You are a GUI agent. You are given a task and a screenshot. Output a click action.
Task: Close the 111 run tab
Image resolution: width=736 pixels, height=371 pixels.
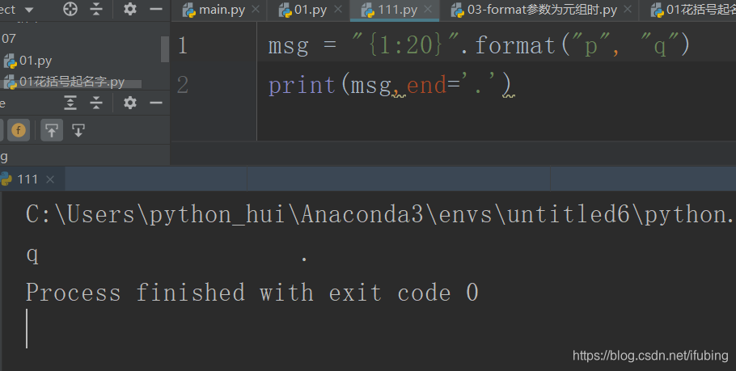pos(50,179)
